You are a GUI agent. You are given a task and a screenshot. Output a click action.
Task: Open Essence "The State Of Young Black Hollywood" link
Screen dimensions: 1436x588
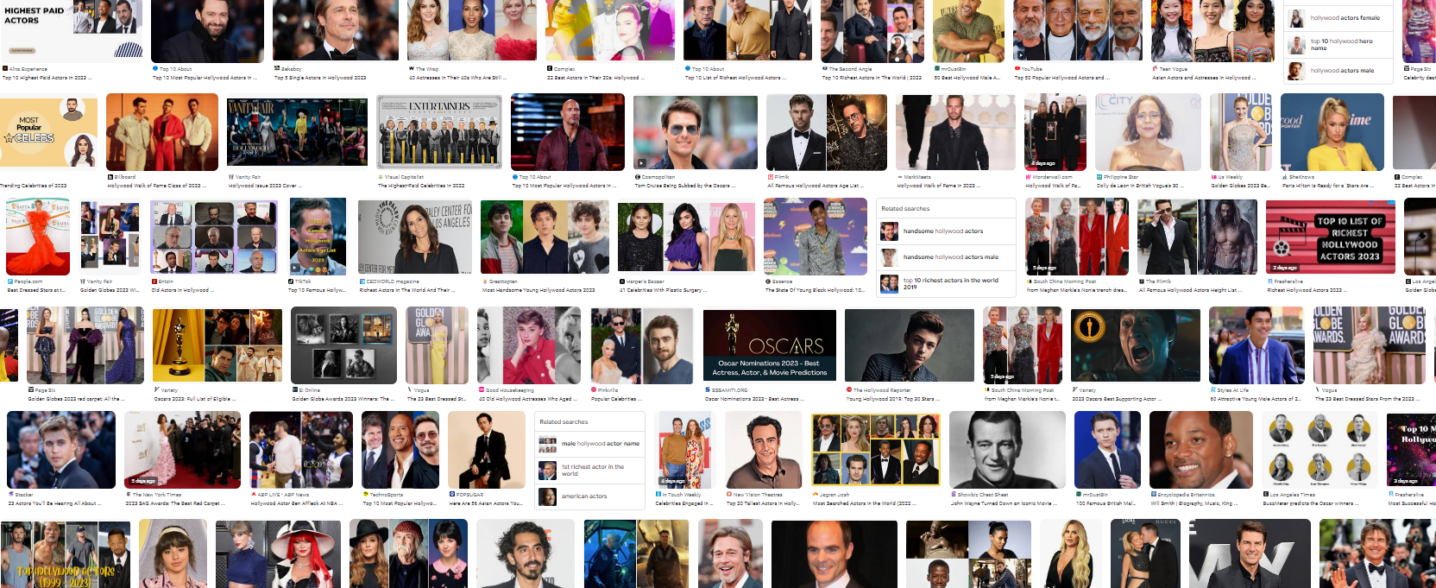pos(815,290)
